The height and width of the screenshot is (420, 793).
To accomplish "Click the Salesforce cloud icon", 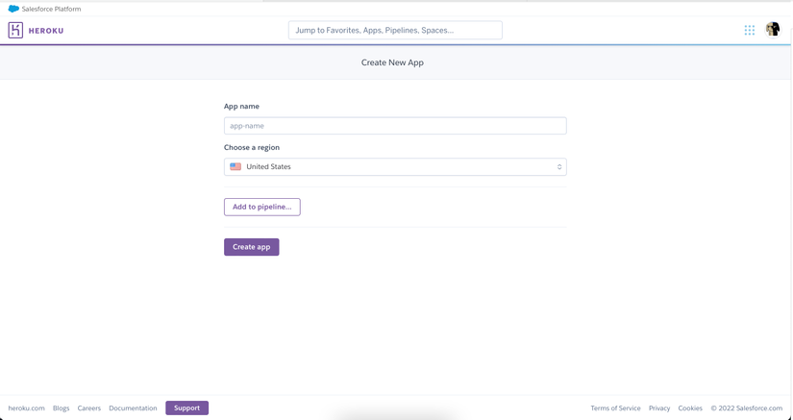I will coord(13,9).
